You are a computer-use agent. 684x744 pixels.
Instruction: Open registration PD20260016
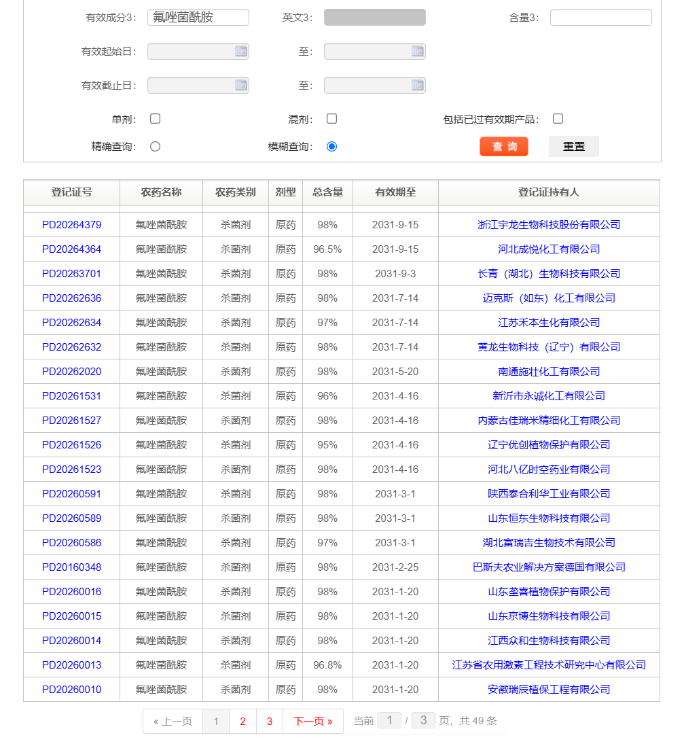(x=71, y=592)
